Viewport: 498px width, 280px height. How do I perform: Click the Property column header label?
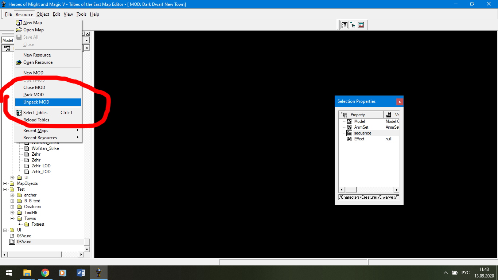point(358,115)
